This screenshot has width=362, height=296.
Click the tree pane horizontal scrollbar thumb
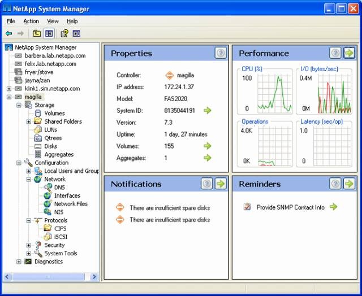pos(48,277)
